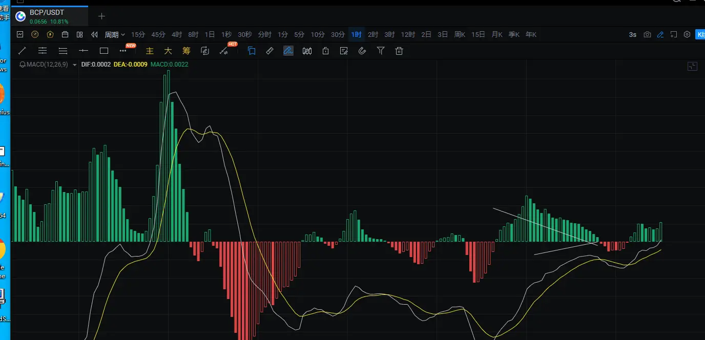Click the calendar icon in period bar

65,34
